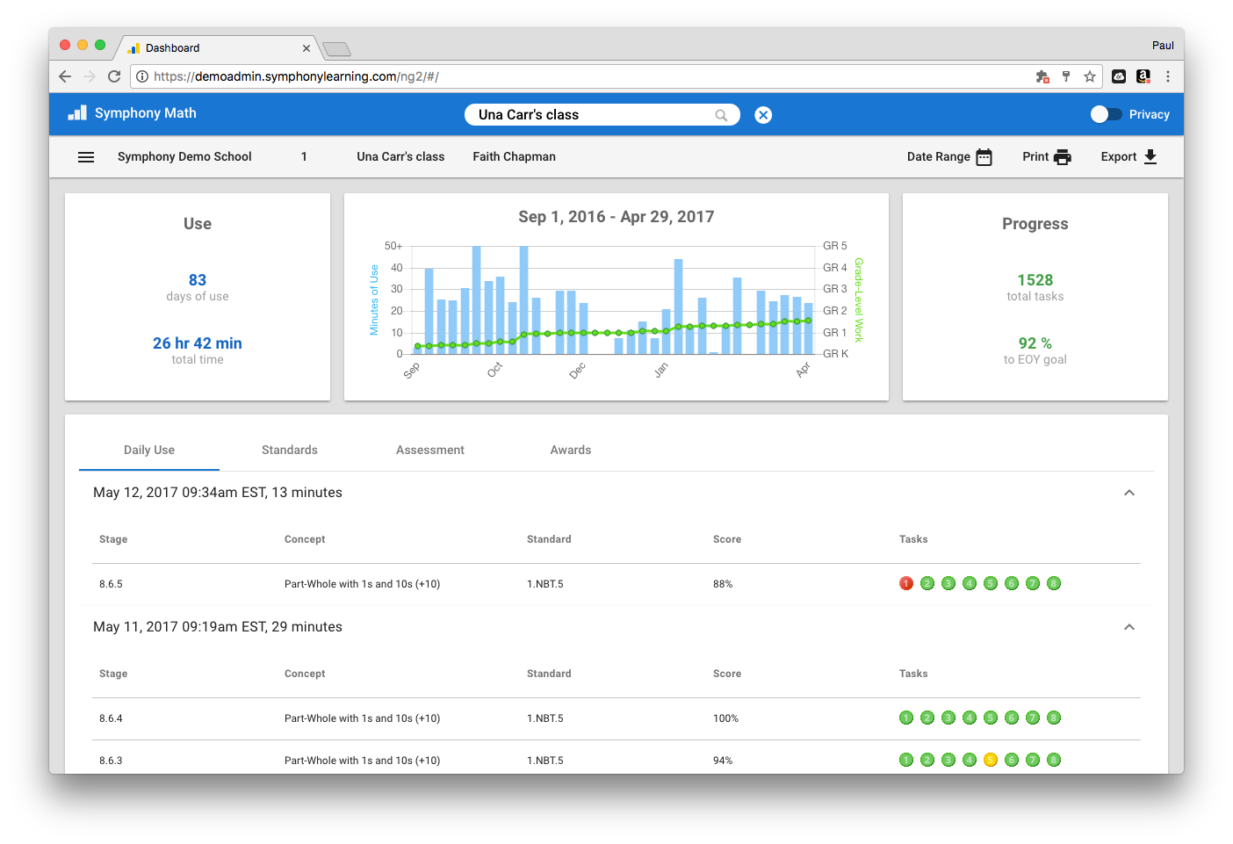Open the hamburger navigation menu
1233x844 pixels.
[x=86, y=157]
